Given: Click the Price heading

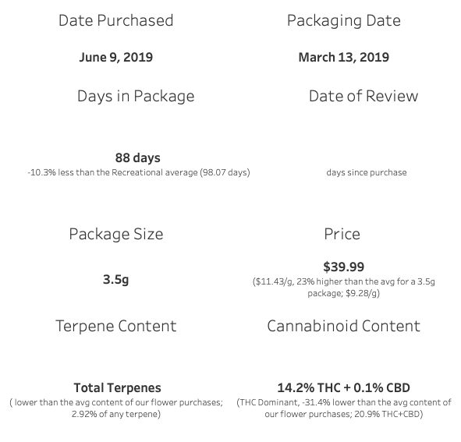Looking at the screenshot, I should click(x=342, y=234).
